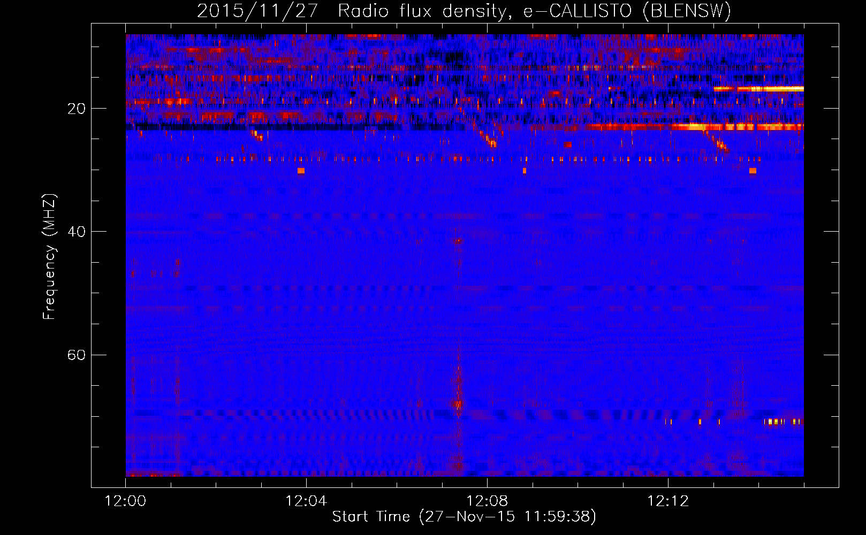
Task: Click the 12:08 time tick label
Action: 487,501
